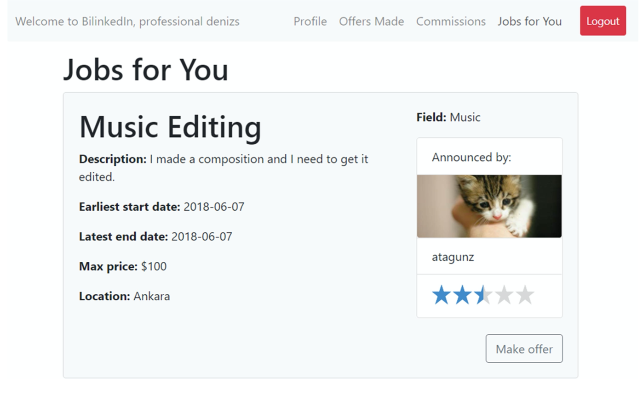643x394 pixels.
Task: Click the first blue rating star
Action: [441, 295]
